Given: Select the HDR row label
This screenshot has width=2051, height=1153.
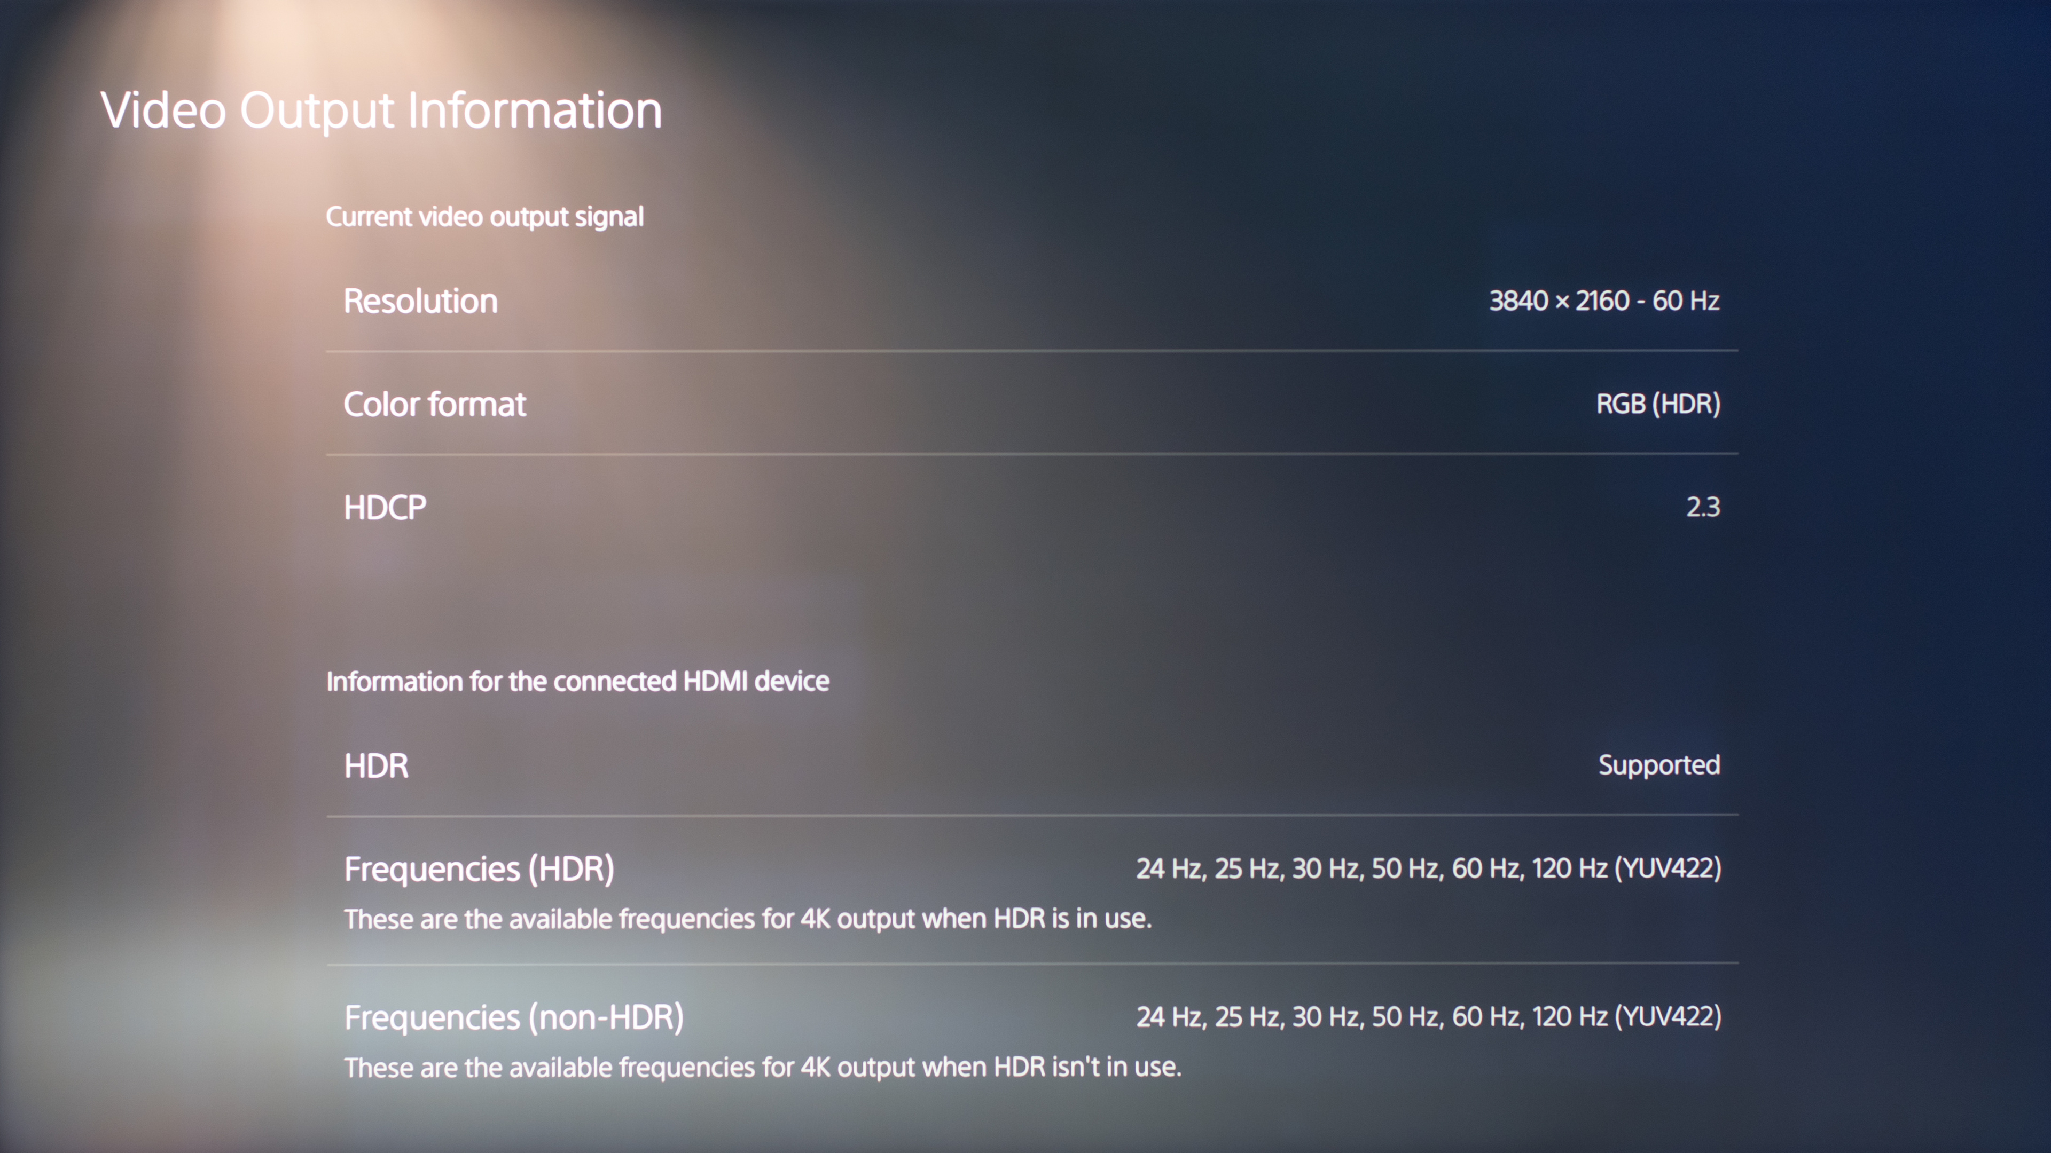Looking at the screenshot, I should point(377,765).
